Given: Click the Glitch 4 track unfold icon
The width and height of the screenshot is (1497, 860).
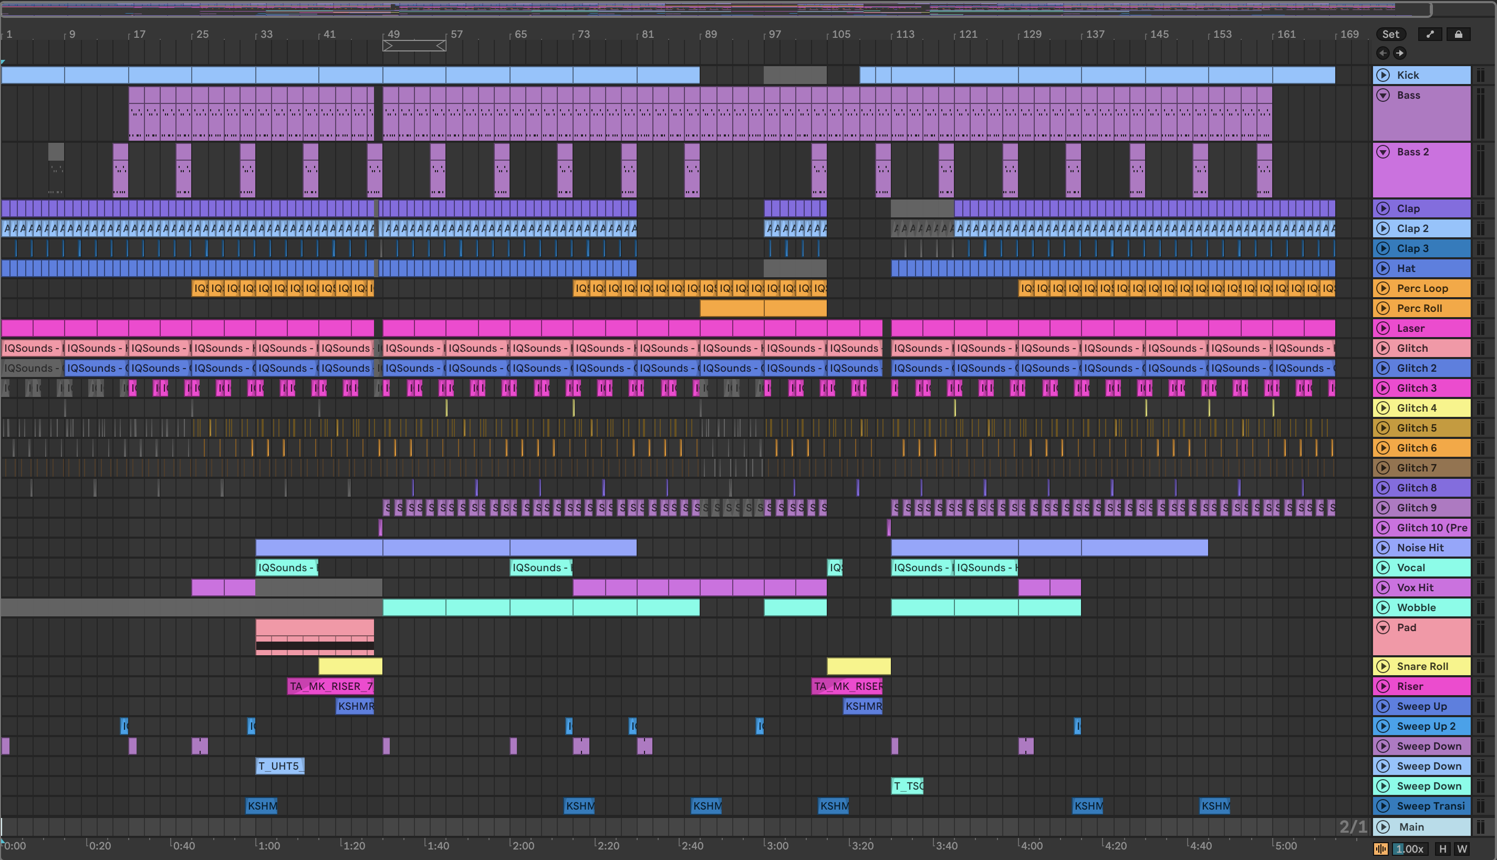Looking at the screenshot, I should [x=1383, y=408].
